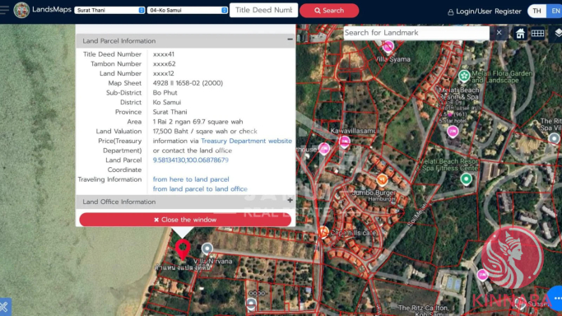This screenshot has width=562, height=316.
Task: Click the Cape hills cafe orange marker
Action: tap(323, 232)
